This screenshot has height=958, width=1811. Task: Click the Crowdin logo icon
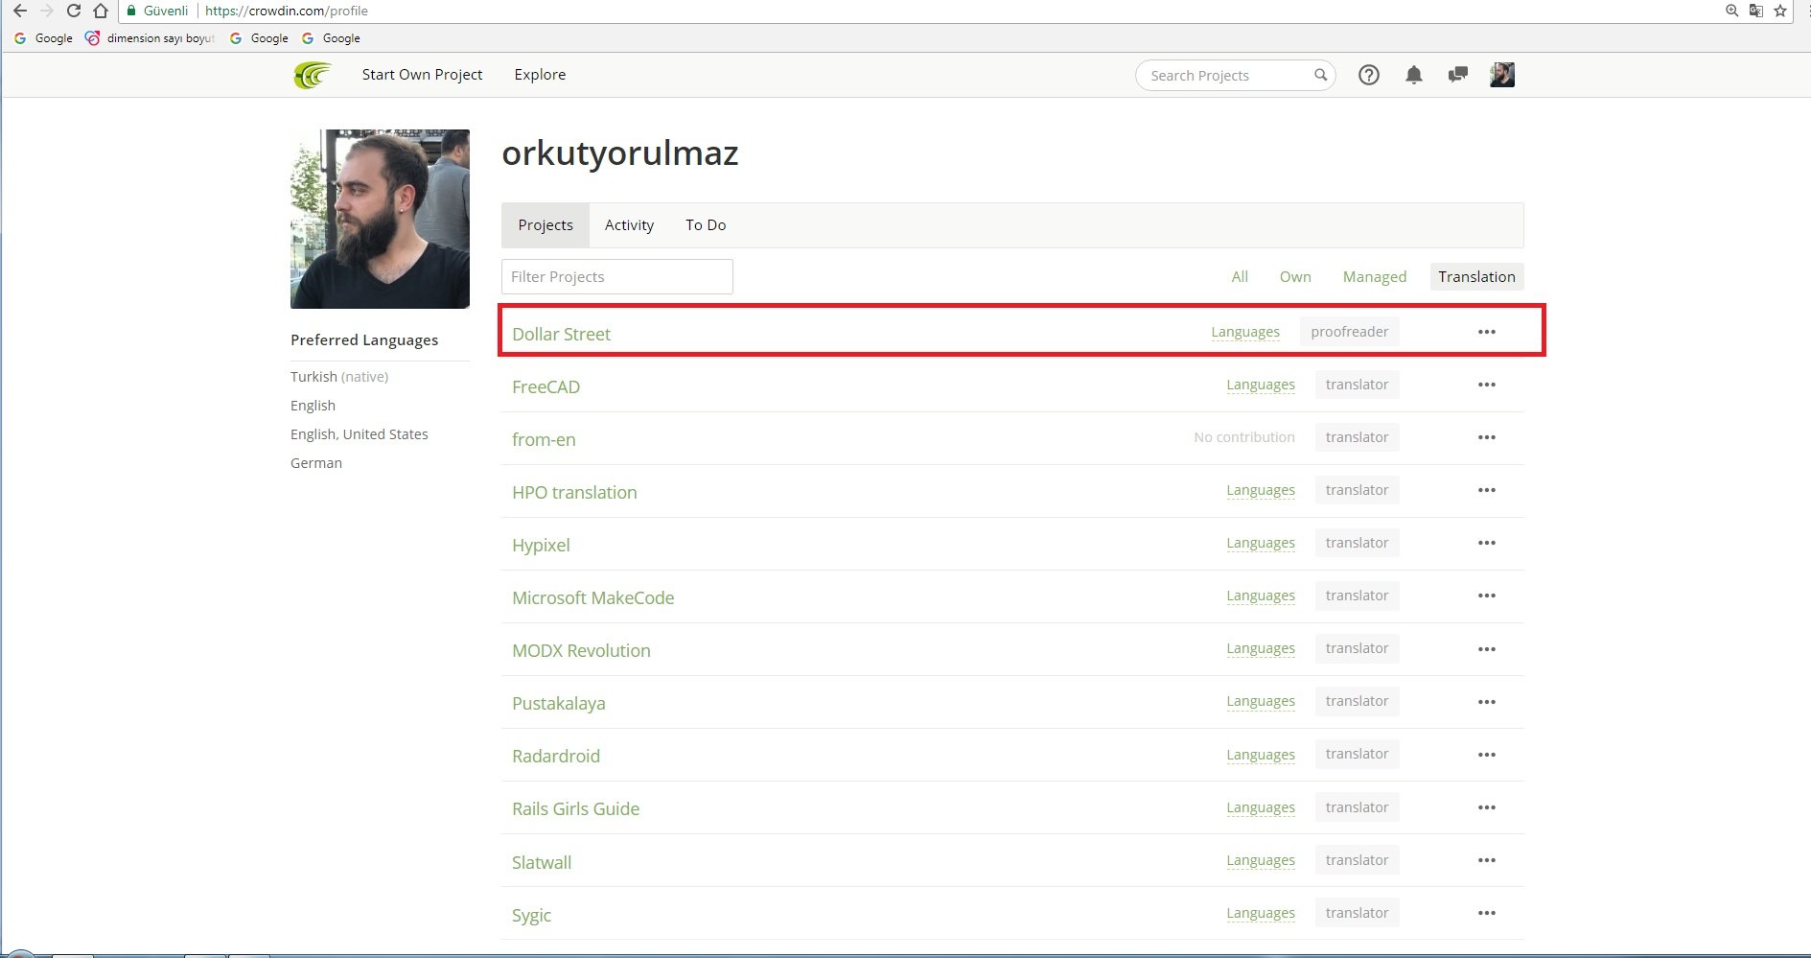click(x=313, y=75)
